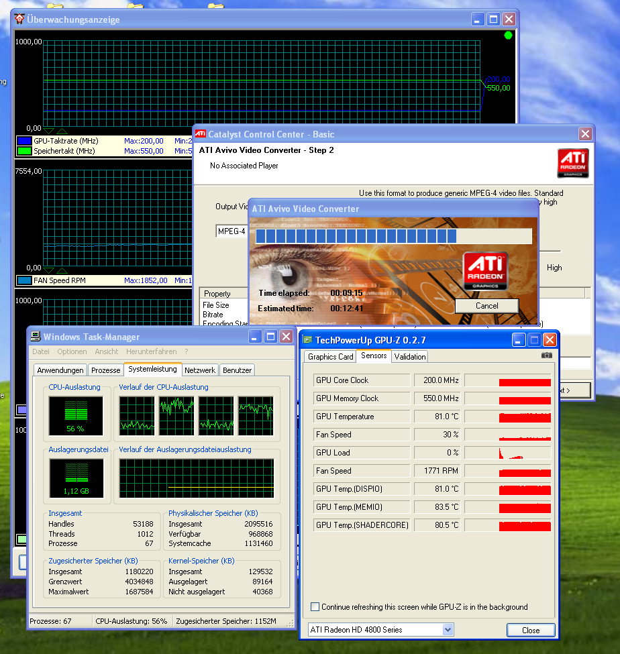Click the ATI Radeon logo in Catalyst header
The image size is (620, 654).
click(573, 163)
